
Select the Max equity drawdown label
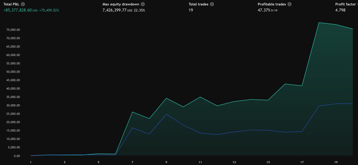[x=121, y=4]
